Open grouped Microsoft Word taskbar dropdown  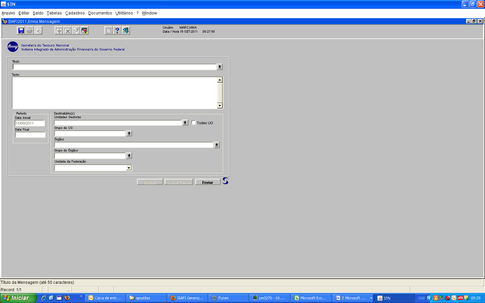(x=371, y=298)
